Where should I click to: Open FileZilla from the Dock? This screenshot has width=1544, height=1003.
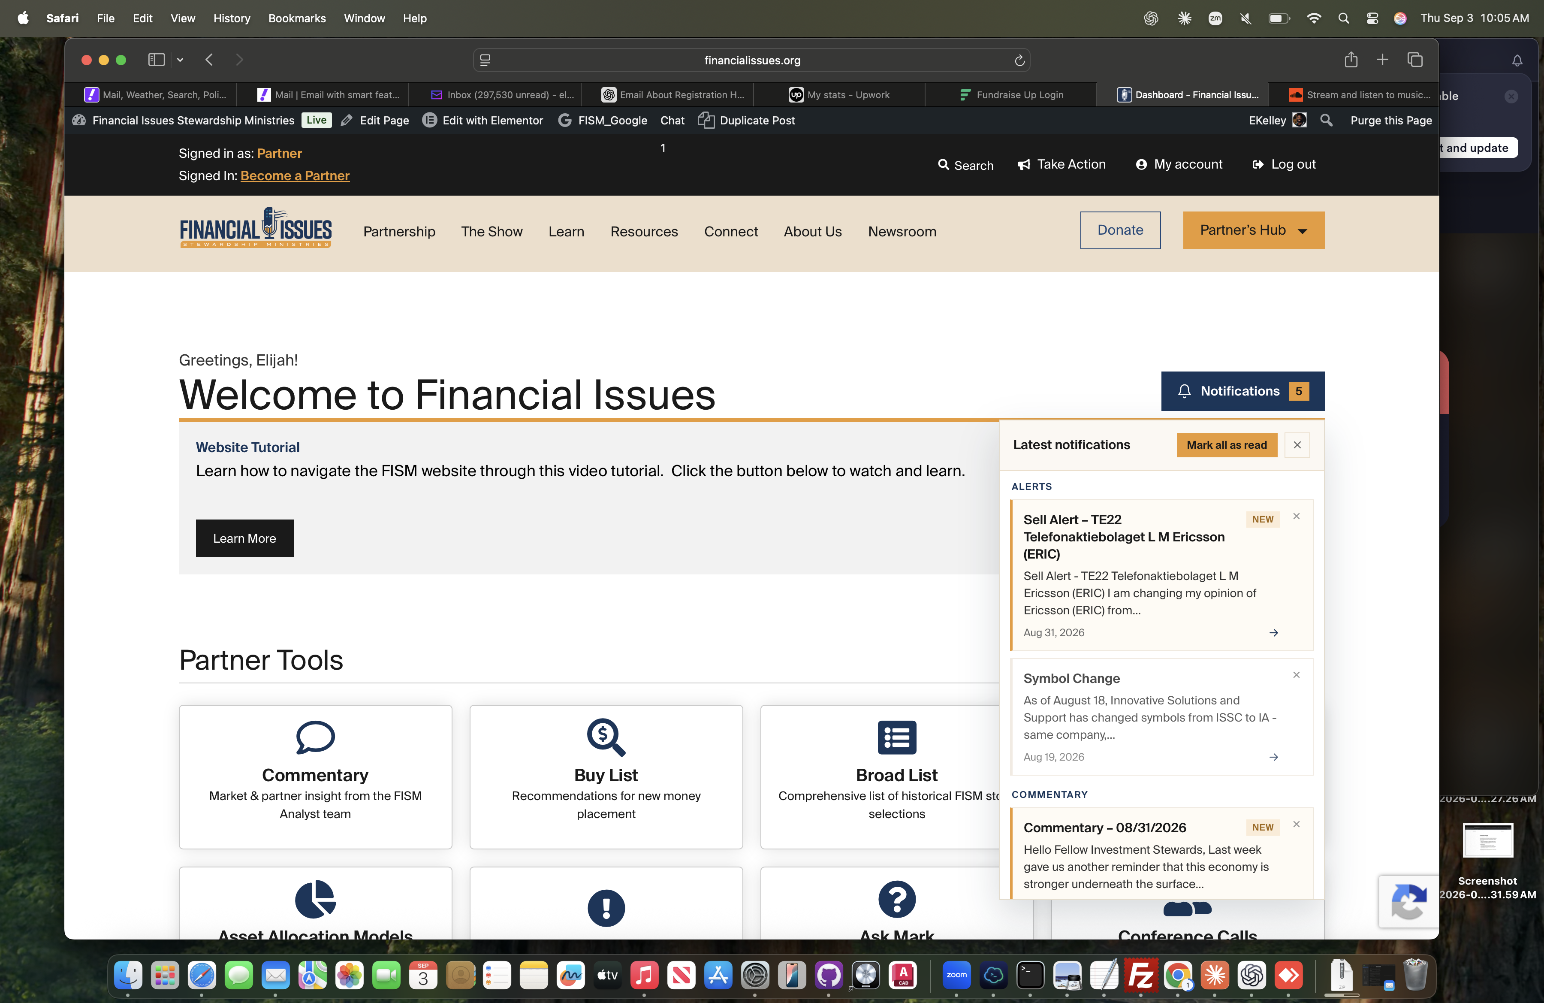coord(1140,975)
